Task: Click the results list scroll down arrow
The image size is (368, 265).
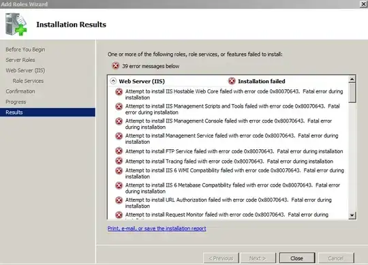Action: 352,215
